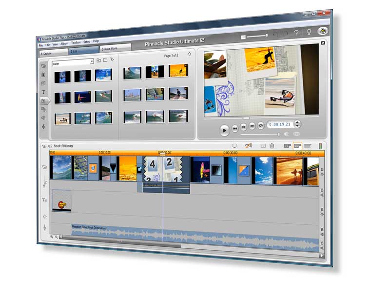Switch to the 3 Make Movie tab
This screenshot has width=390, height=297.
click(115, 49)
